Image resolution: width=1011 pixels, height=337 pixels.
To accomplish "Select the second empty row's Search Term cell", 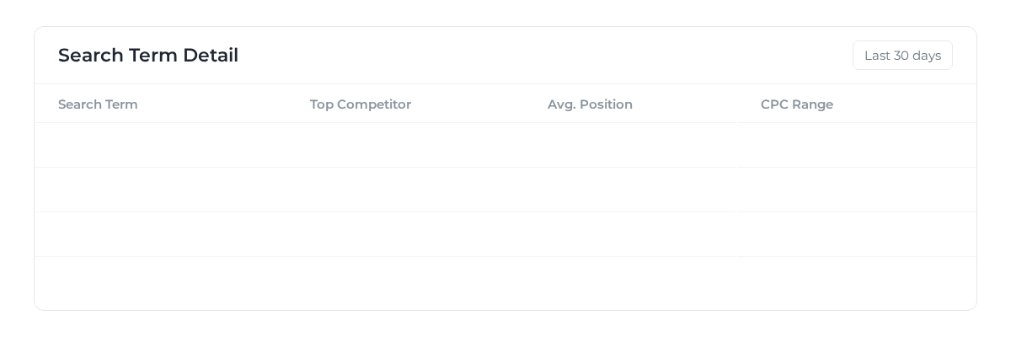I will click(160, 190).
